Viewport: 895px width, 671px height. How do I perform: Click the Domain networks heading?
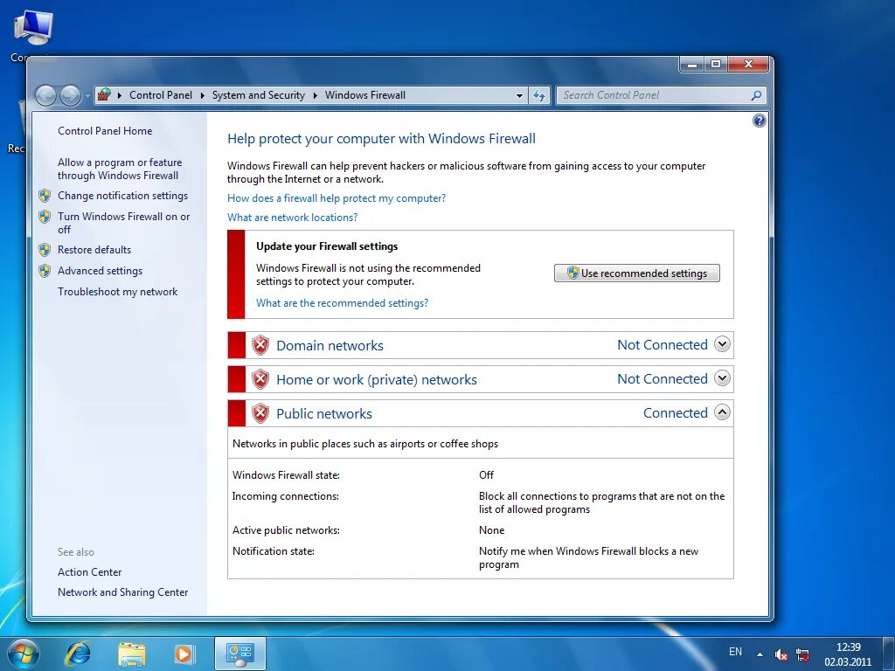330,345
